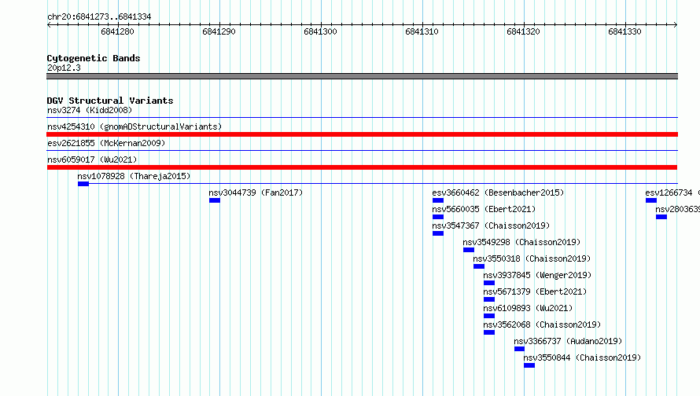This screenshot has height=396, width=700.
Task: Click the nsv1078928 (Thareja2015) label
Action: pos(134,176)
